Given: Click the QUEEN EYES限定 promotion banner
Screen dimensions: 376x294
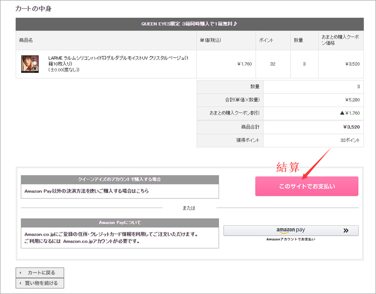Looking at the screenshot, I should tap(189, 24).
